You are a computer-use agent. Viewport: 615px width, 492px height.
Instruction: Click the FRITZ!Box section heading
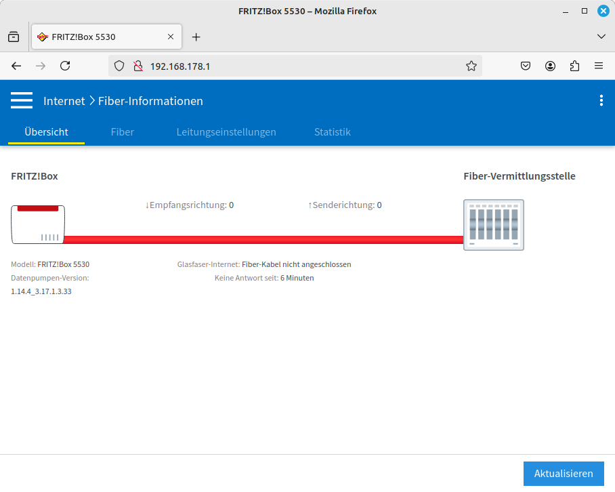35,176
